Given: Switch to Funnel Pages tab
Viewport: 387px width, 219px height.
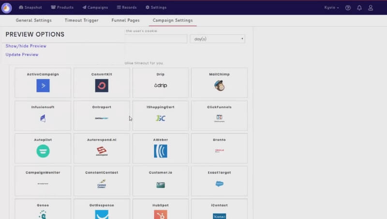Looking at the screenshot, I should coord(125,20).
